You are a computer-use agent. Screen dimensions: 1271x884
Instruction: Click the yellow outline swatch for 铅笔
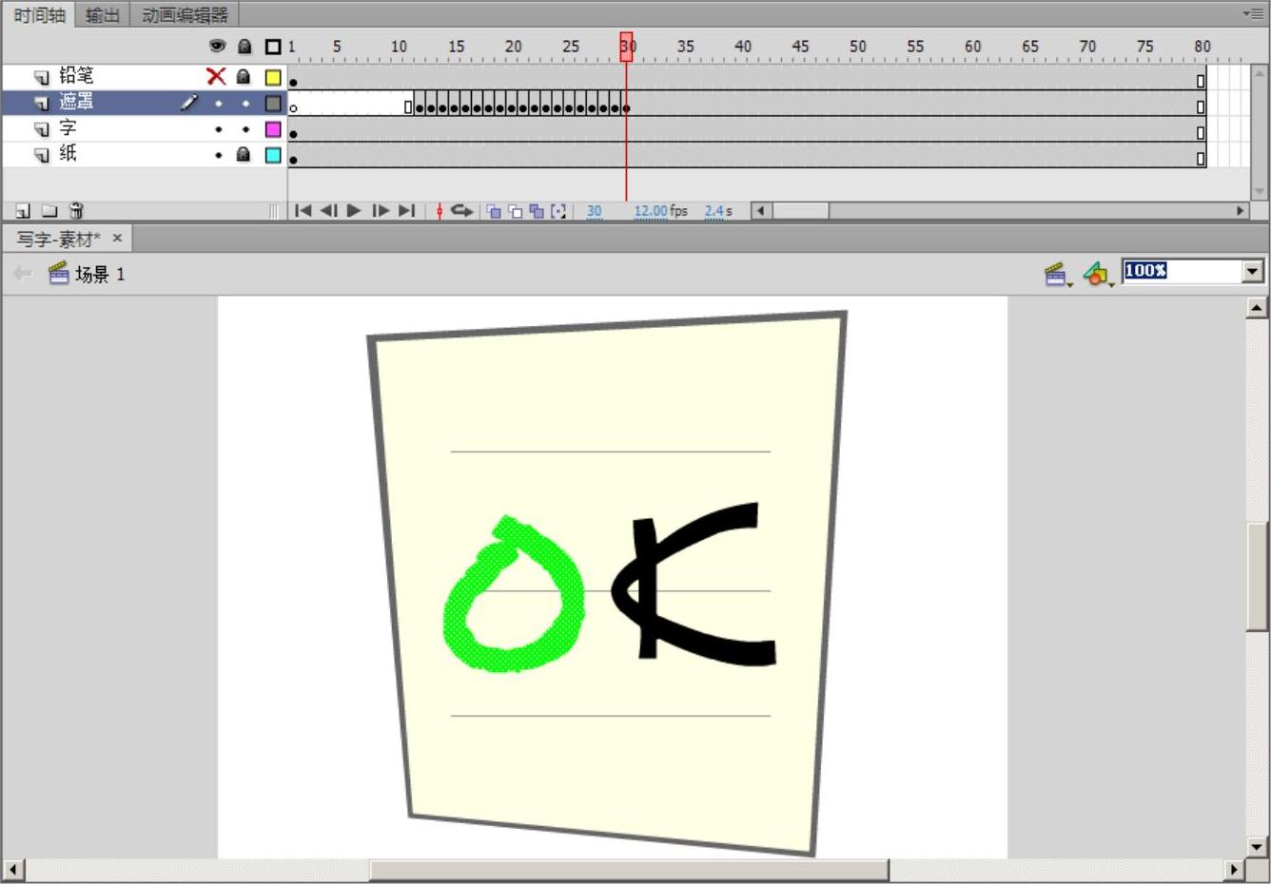273,77
